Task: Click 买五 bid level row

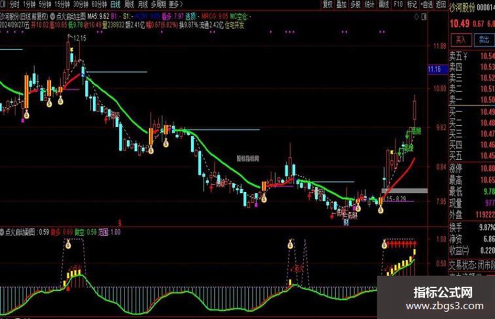Action: click(x=472, y=156)
